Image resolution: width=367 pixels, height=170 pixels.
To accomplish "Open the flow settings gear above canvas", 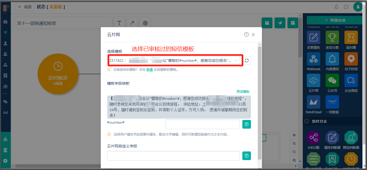I will click(145, 23).
